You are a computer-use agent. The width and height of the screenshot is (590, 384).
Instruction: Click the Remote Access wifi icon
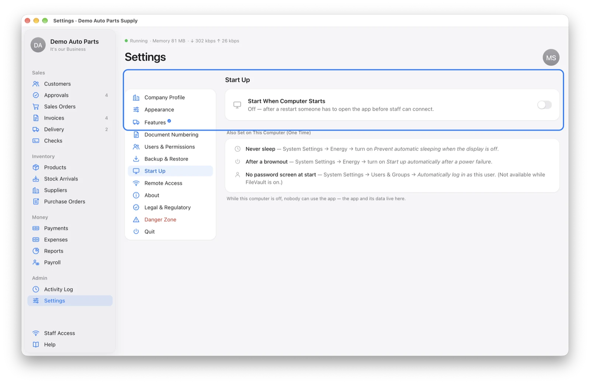(136, 183)
